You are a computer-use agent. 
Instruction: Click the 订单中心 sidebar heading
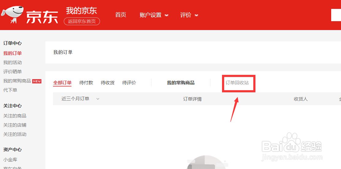pos(12,43)
